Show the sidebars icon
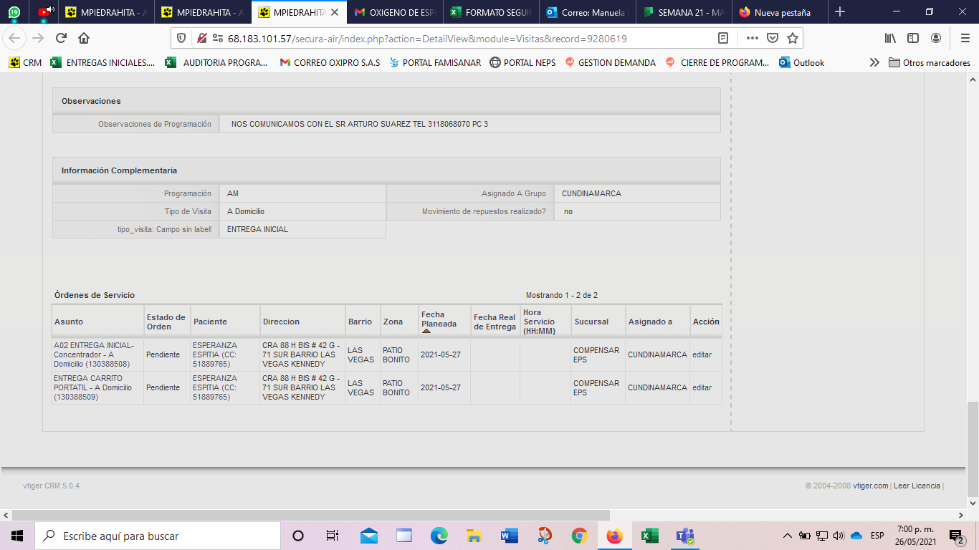The width and height of the screenshot is (979, 550). point(913,38)
